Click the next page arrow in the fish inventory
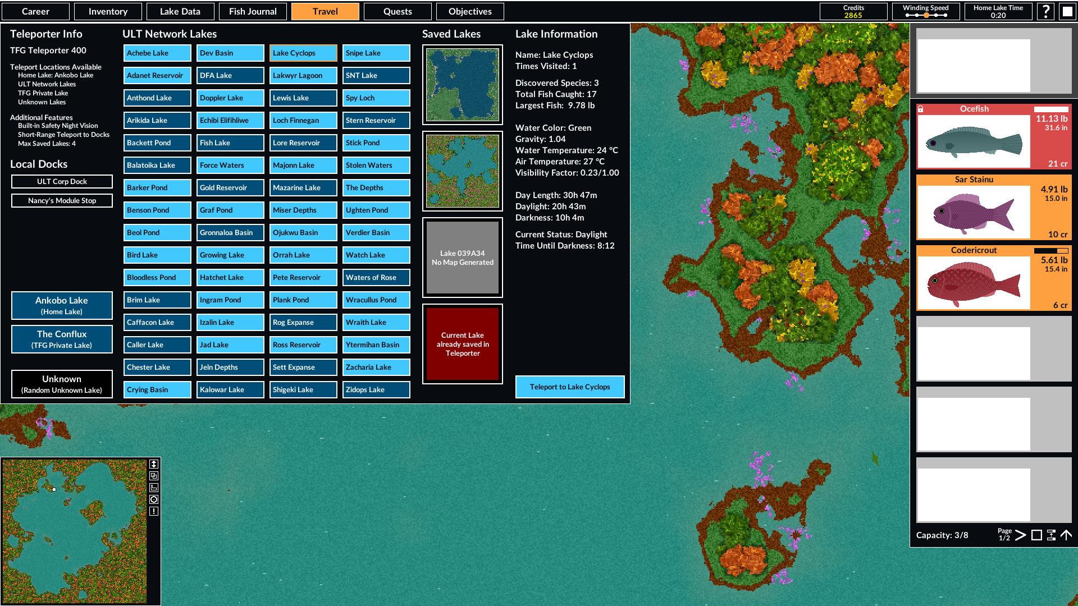The image size is (1078, 606). coord(1021,536)
